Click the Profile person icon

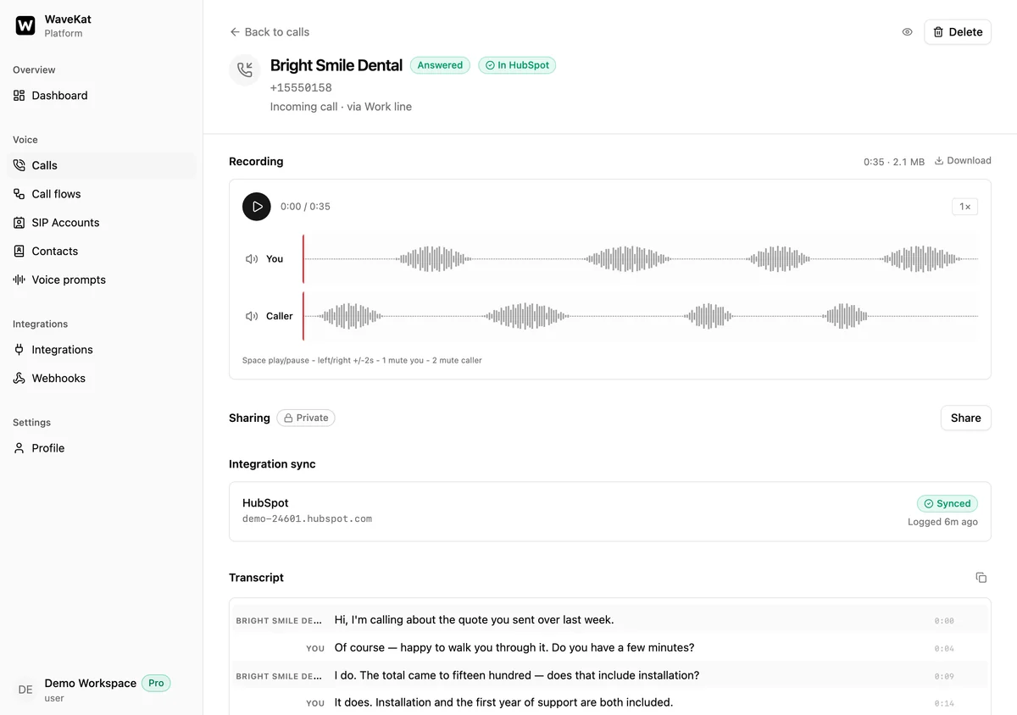pos(19,448)
